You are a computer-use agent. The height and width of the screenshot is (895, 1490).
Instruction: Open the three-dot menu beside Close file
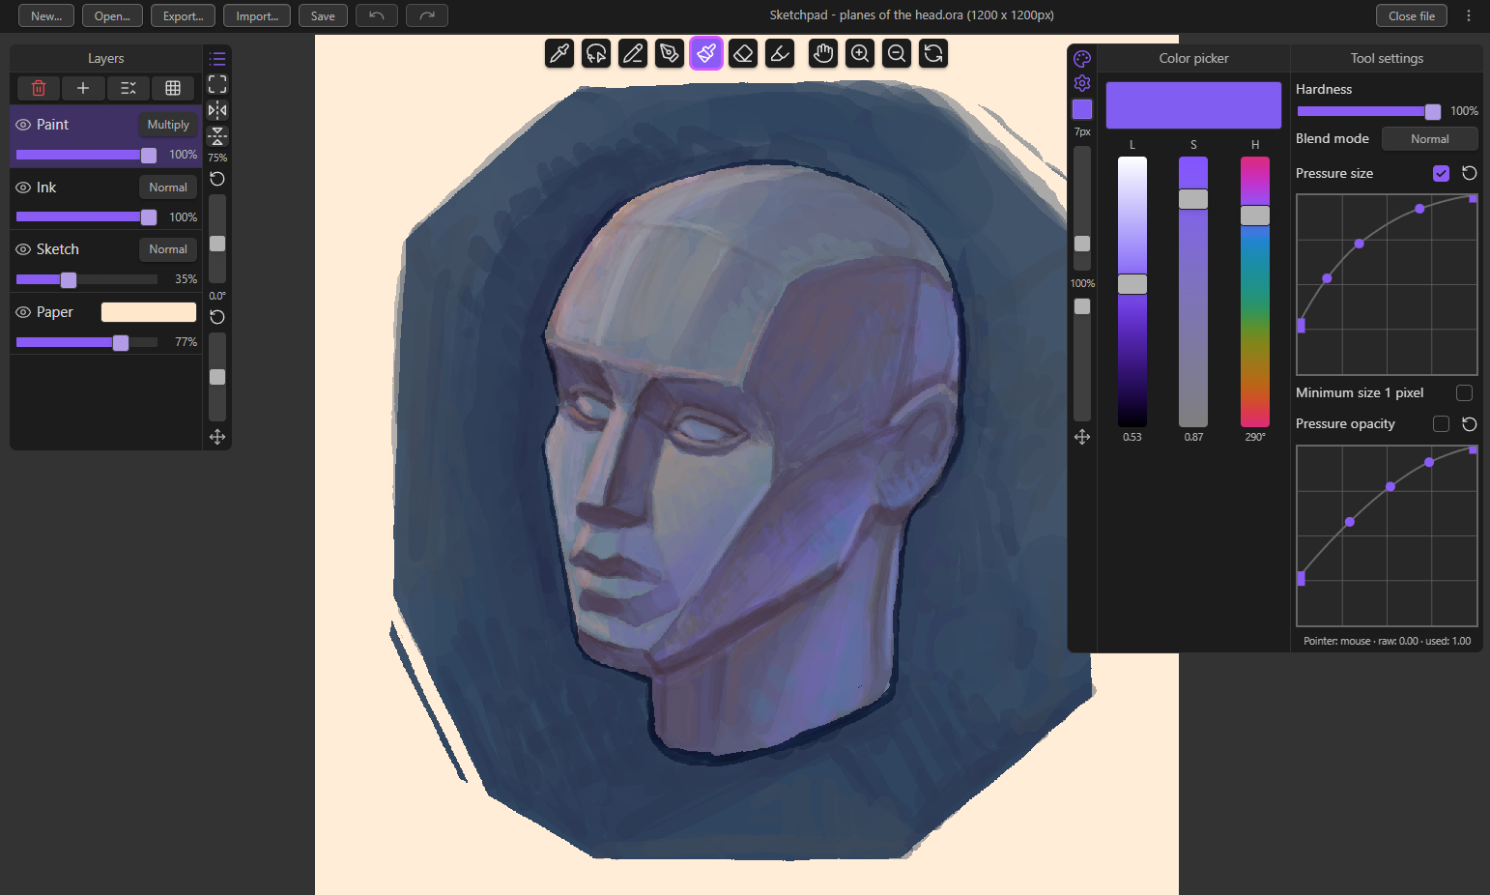click(1469, 15)
